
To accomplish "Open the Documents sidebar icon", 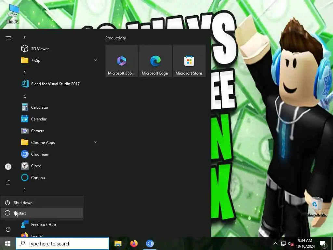I will [x=8, y=182].
